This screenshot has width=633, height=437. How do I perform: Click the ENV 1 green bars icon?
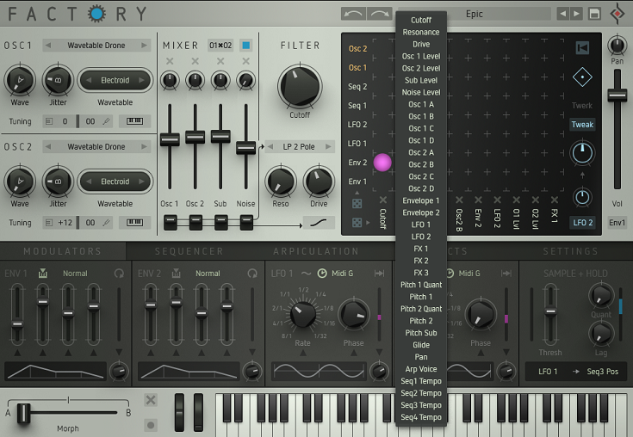point(43,274)
